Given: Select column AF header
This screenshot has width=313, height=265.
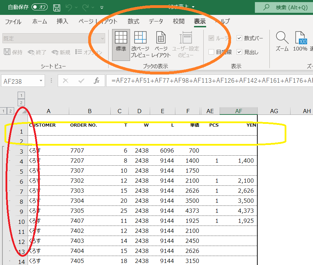Looking at the screenshot, I should click(239, 111).
